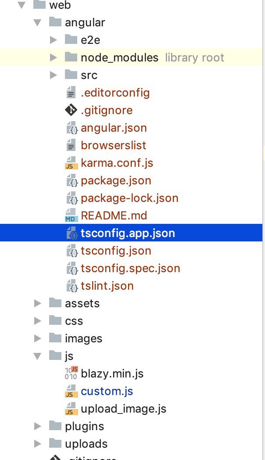Select the tslint.json file
The width and height of the screenshot is (265, 460).
point(107,286)
